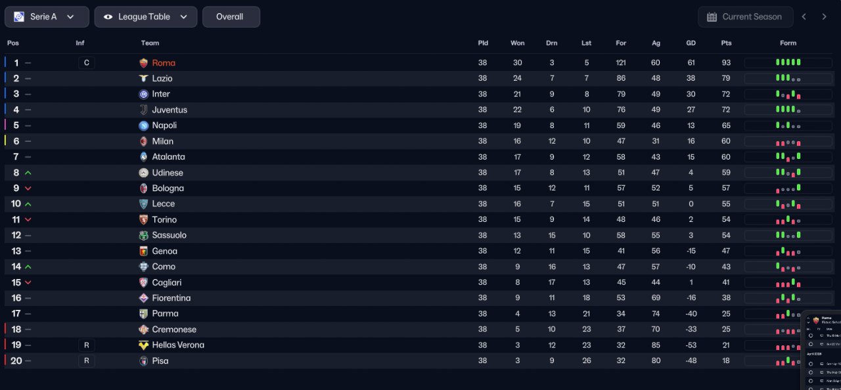
Task: Click the Napoli club badge icon
Action: (x=144, y=125)
